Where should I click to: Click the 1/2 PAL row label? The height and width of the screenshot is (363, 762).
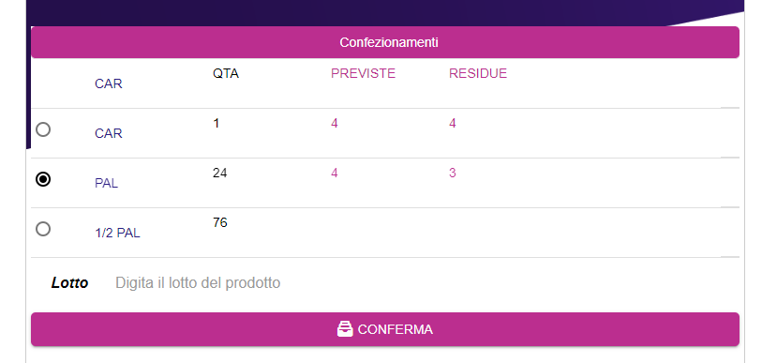pyautogui.click(x=117, y=233)
